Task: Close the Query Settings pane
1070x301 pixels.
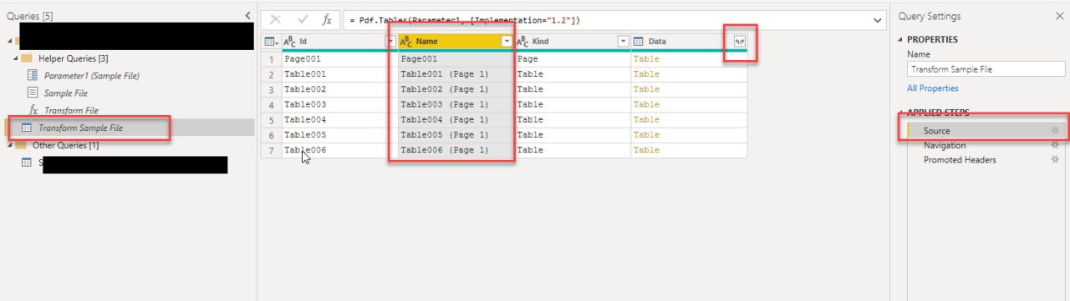Action: click(1060, 16)
